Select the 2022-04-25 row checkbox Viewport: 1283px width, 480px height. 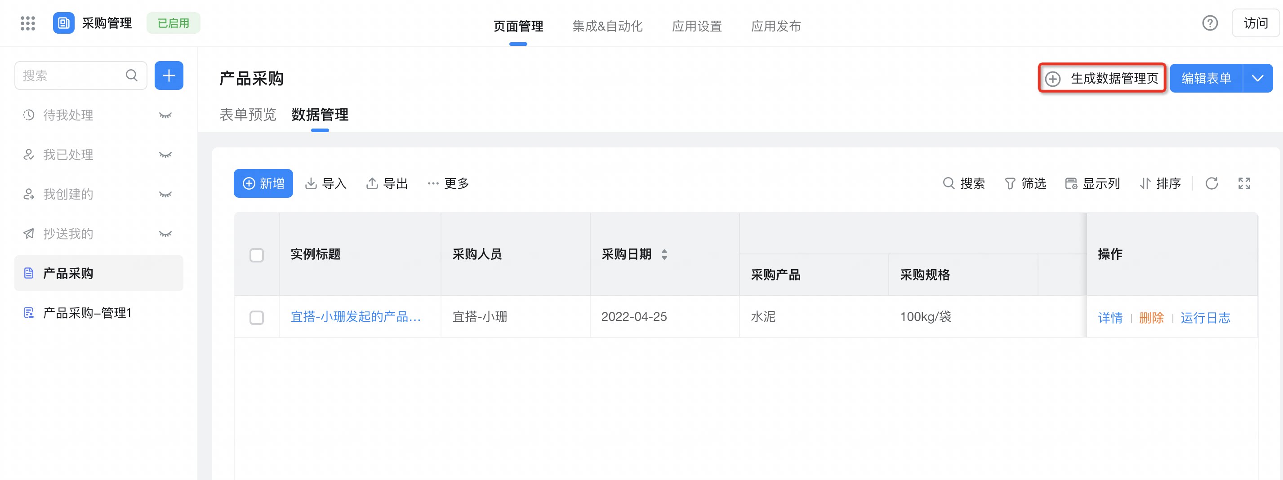tap(257, 317)
